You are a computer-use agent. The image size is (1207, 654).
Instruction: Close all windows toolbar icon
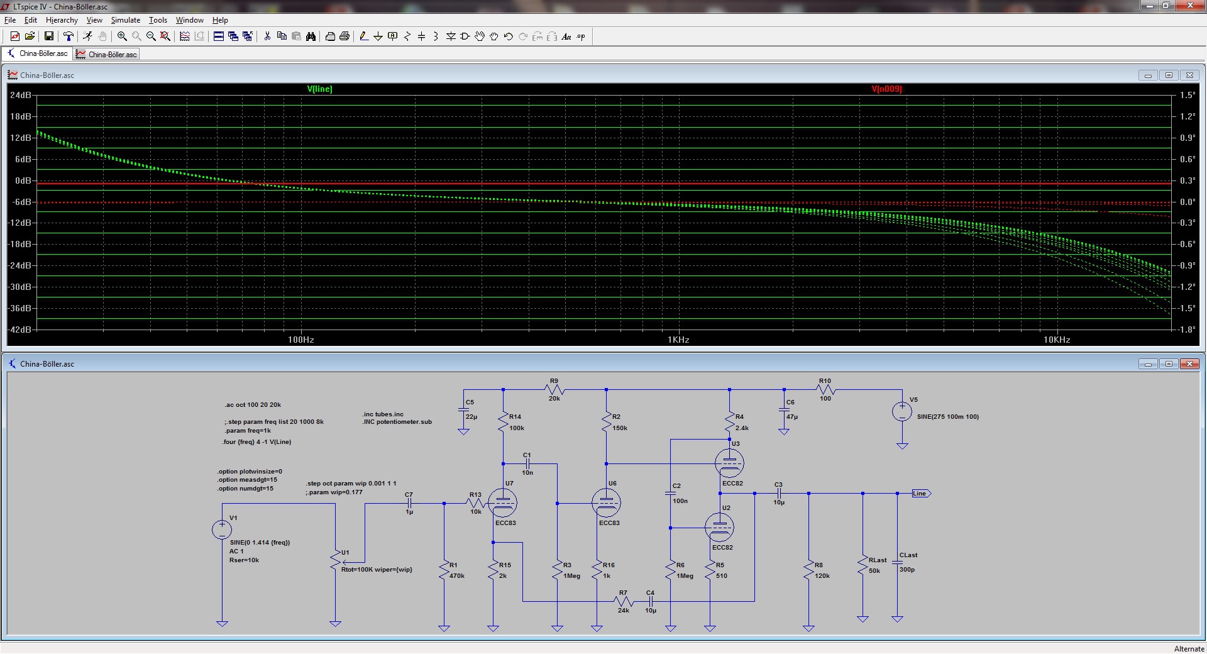[248, 36]
